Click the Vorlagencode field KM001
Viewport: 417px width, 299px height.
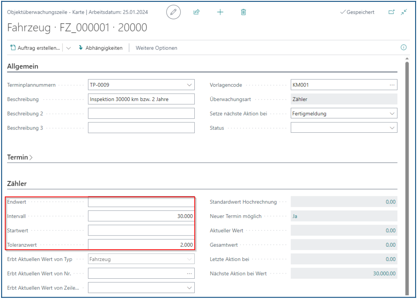coord(344,85)
